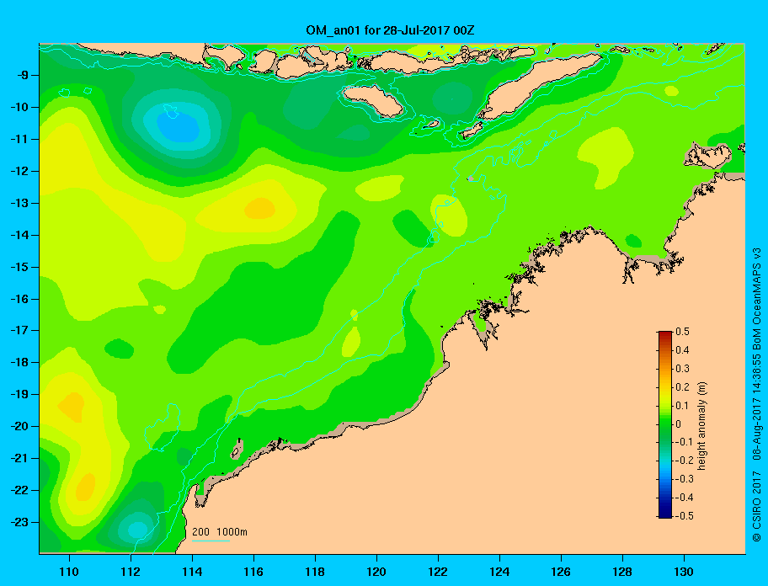Click the -11 latitude axis label
This screenshot has width=768, height=586.
tap(19, 139)
